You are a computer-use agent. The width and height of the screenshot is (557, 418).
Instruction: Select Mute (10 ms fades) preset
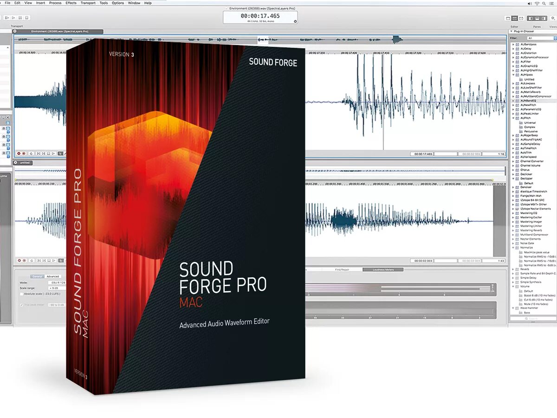pos(536,304)
